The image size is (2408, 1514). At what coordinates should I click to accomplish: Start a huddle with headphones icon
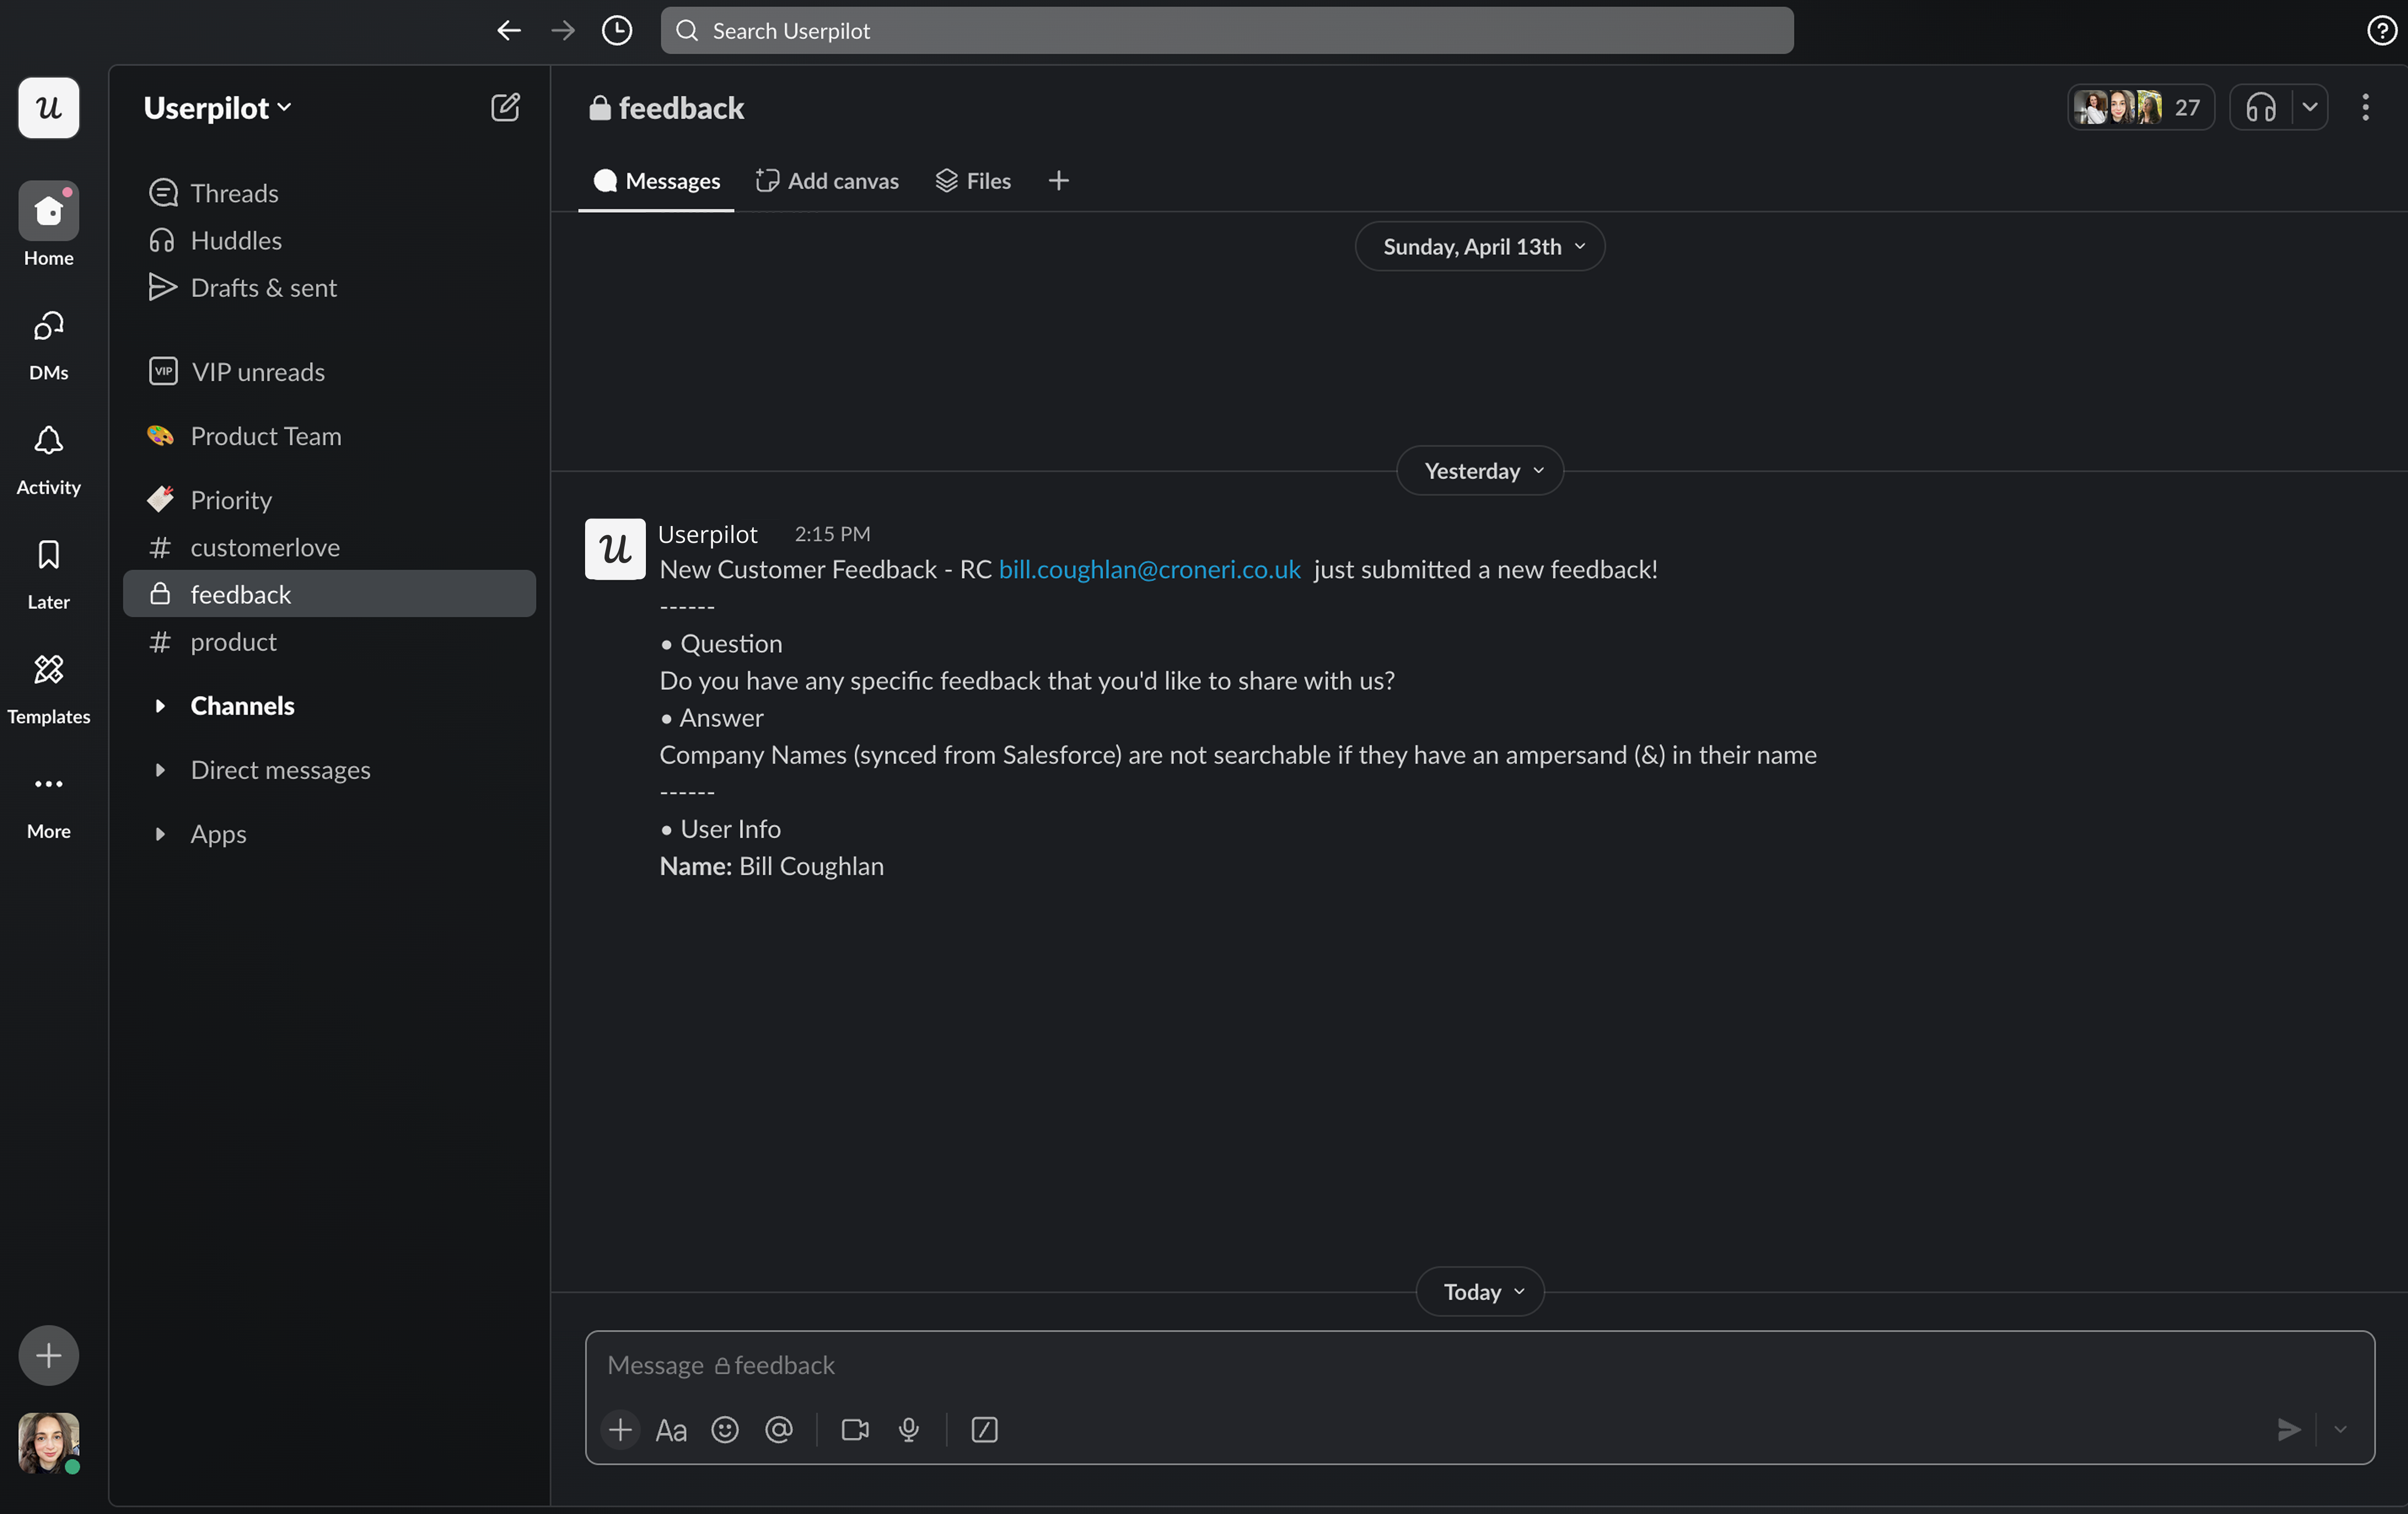click(2261, 107)
